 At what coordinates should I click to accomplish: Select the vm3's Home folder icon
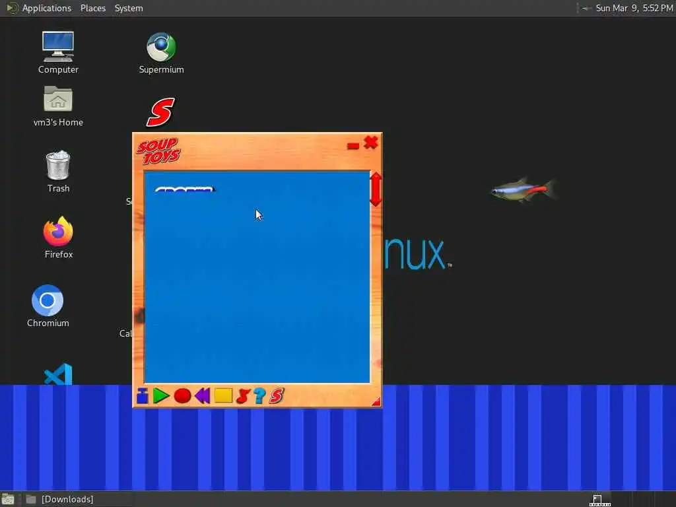click(58, 106)
